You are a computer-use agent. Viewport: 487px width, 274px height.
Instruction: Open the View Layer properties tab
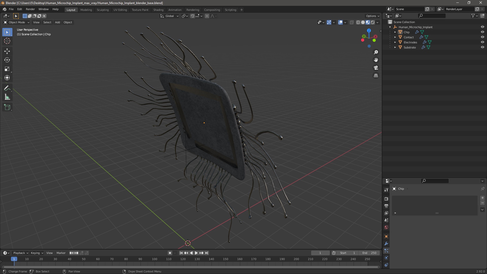click(x=386, y=213)
